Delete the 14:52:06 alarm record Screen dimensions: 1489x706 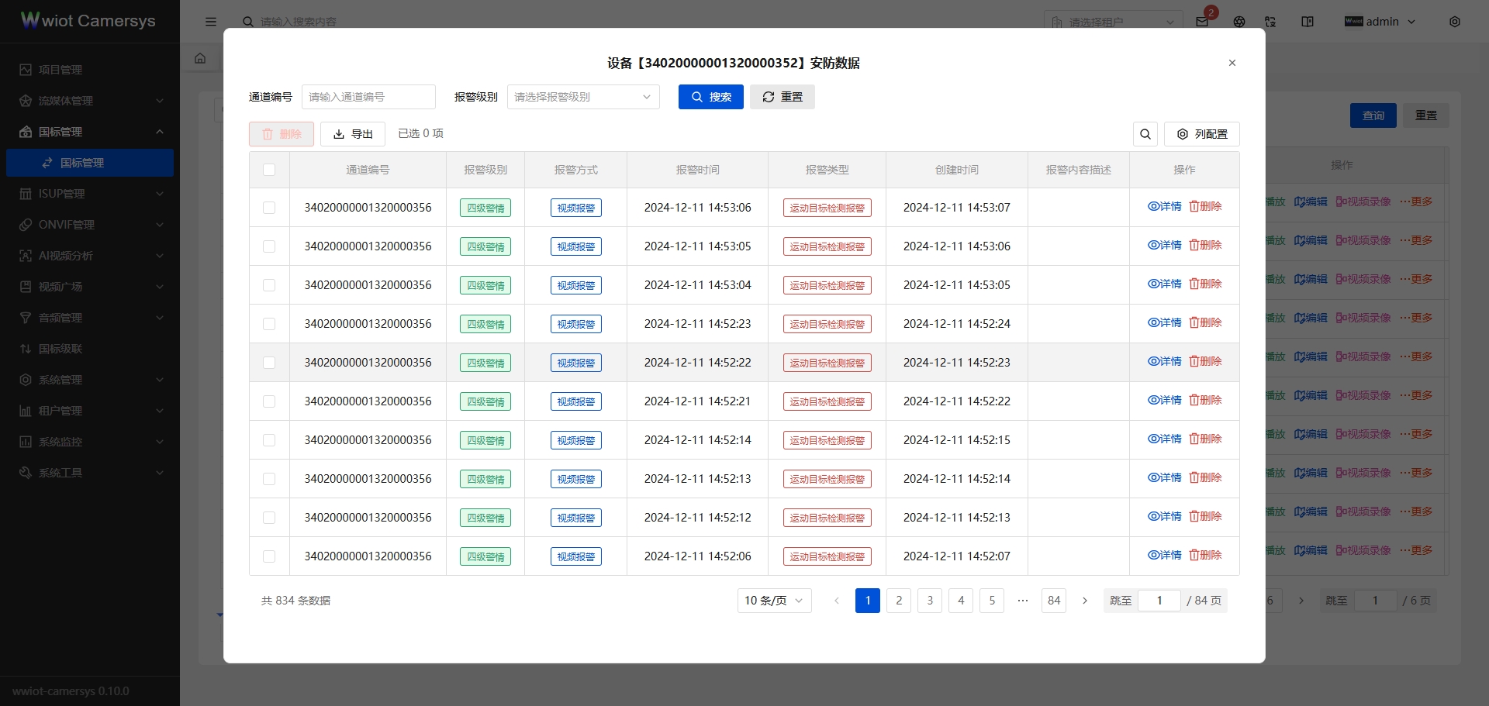tap(1206, 555)
